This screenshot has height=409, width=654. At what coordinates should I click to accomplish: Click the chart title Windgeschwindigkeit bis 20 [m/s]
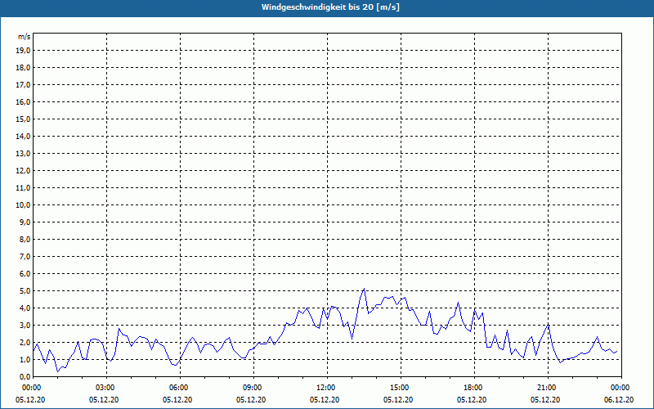coord(330,7)
